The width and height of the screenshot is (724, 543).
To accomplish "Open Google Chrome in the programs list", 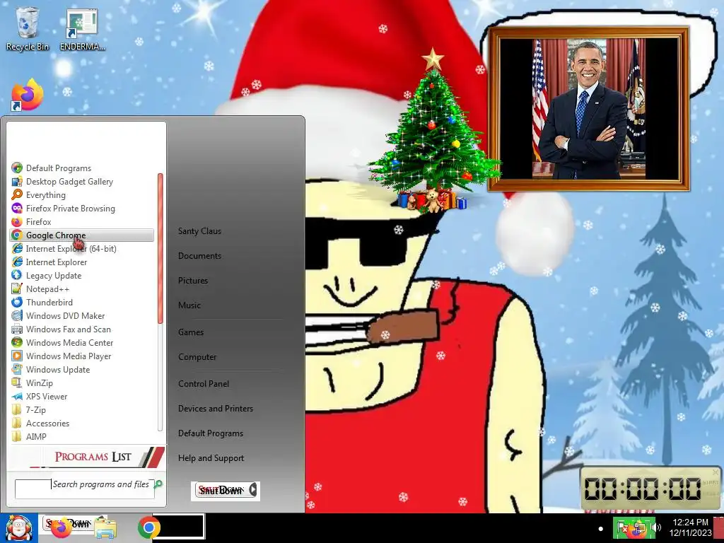I will [82, 235].
